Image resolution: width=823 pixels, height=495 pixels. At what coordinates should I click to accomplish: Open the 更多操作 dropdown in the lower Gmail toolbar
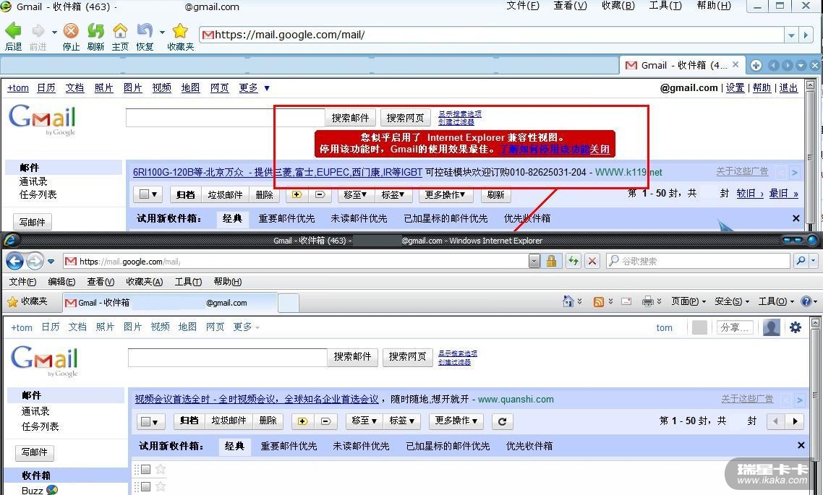coord(456,421)
